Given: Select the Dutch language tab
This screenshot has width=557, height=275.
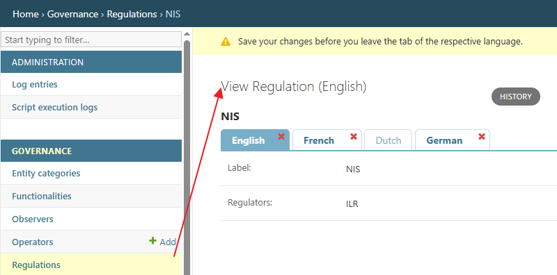Looking at the screenshot, I should point(389,140).
